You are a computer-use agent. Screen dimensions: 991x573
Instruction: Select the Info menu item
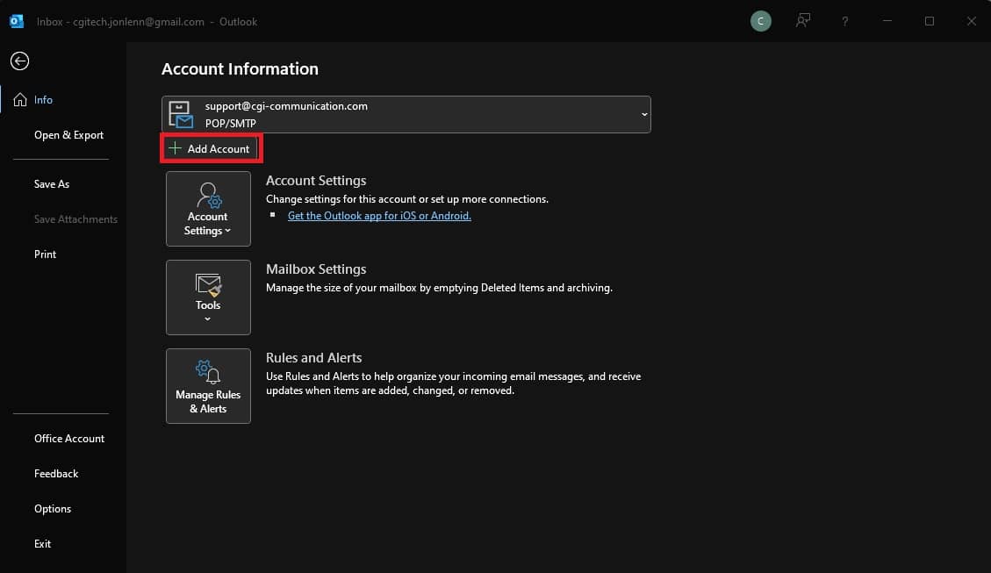(x=42, y=99)
